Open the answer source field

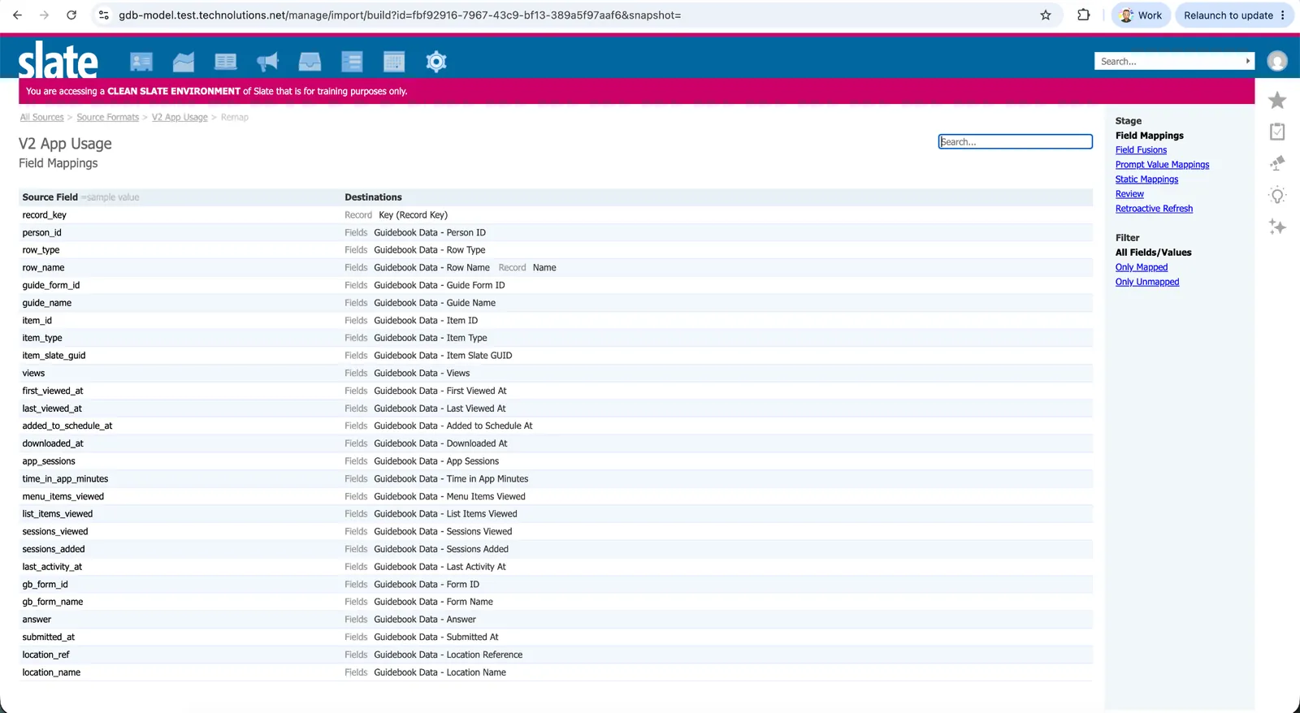coord(37,620)
